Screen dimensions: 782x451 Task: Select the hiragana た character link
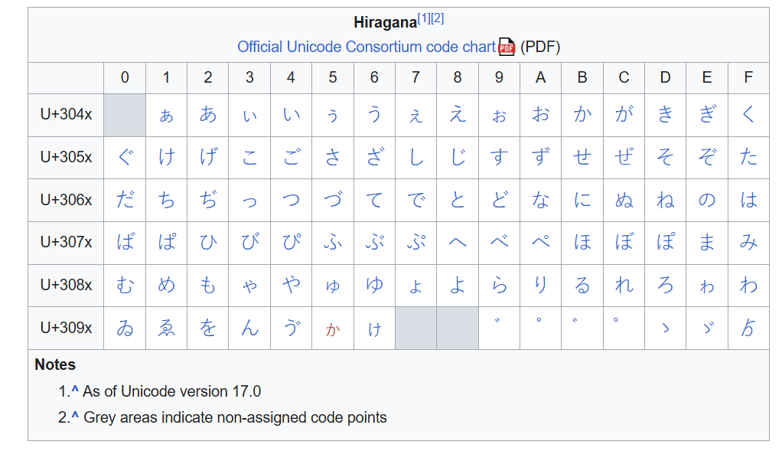[748, 158]
